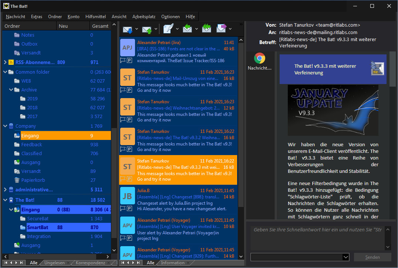Open dropdown arrow next to Reply icon
Image resolution: width=398 pixels, height=268 pixels.
196,29
